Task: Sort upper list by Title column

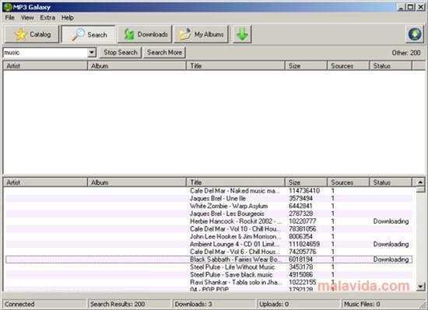Action: click(236, 66)
